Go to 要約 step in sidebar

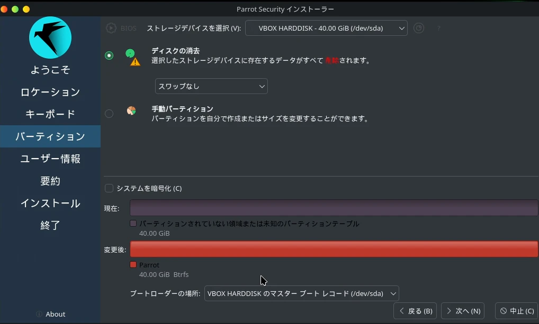pyautogui.click(x=50, y=181)
